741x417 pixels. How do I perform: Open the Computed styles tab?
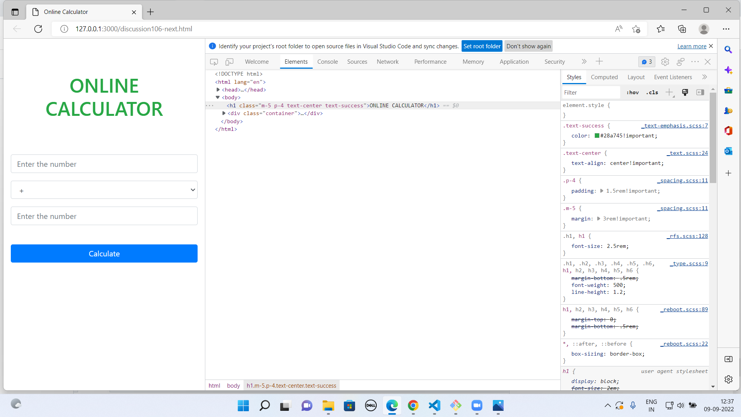tap(604, 77)
